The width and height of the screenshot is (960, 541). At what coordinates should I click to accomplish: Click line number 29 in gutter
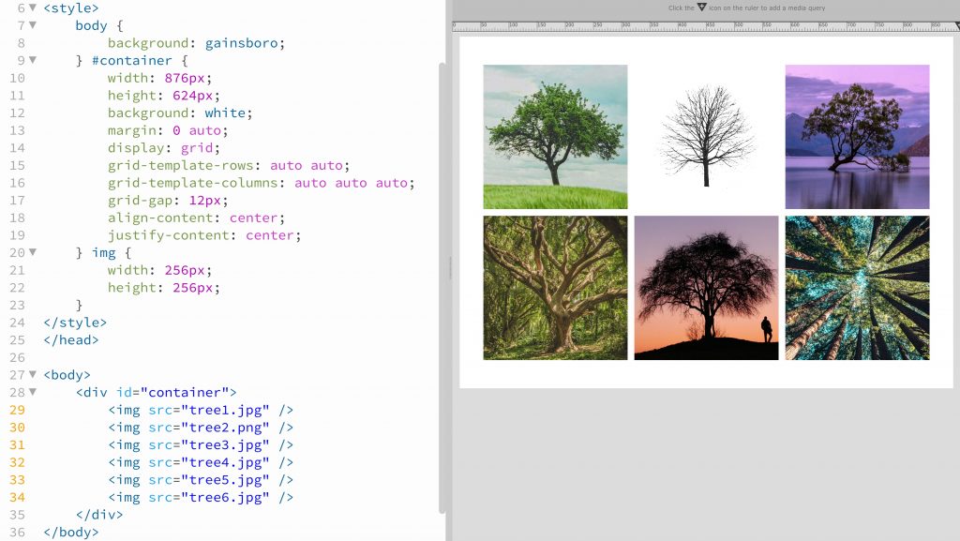click(x=17, y=410)
